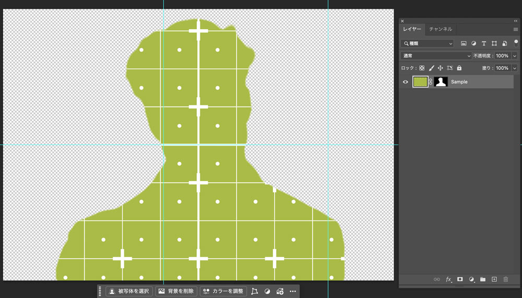Click the Sample layer name
522x298 pixels.
[x=459, y=82]
